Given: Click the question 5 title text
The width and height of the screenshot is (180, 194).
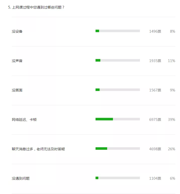Looking at the screenshot, I should point(36,7).
